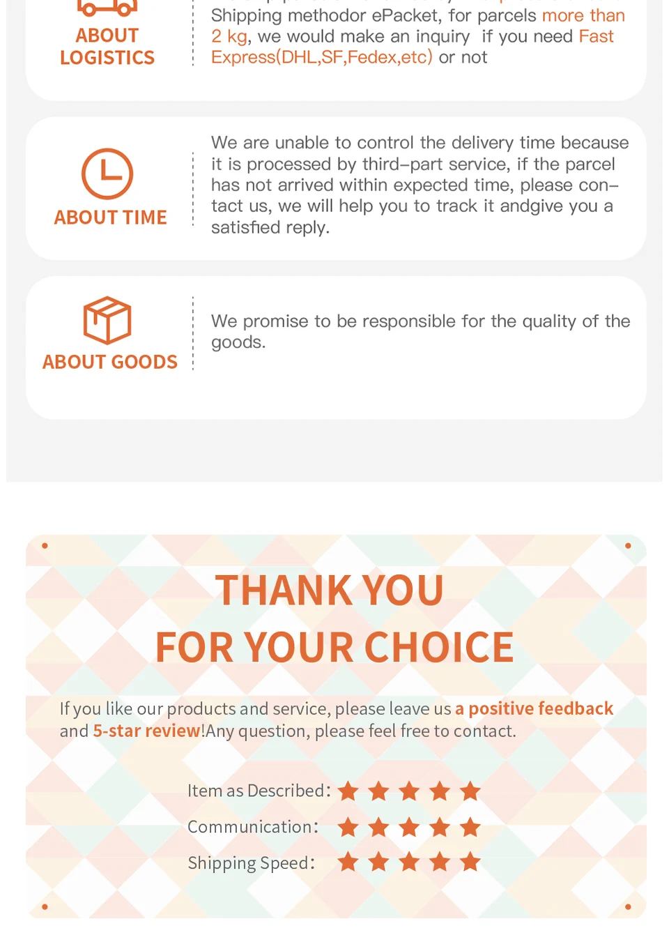Screen dimensions: 669x951
Task: Select the first star in Communication rating
Action: coord(348,828)
